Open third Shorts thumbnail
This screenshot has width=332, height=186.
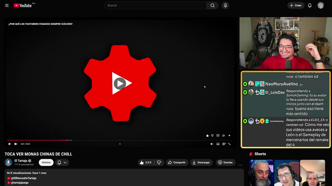pyautogui.click(x=312, y=173)
